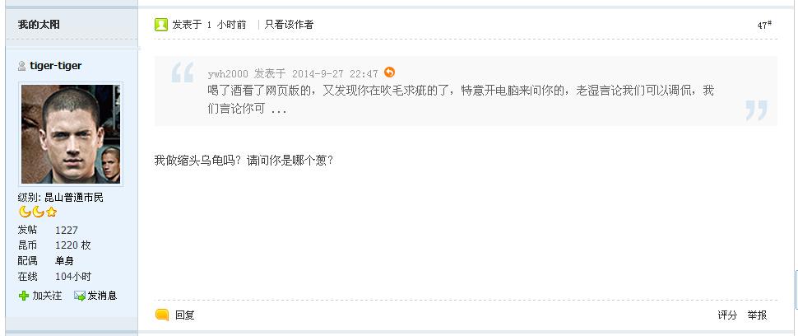Click the green post icon beside 发表于
This screenshot has width=798, height=336.
pyautogui.click(x=161, y=25)
